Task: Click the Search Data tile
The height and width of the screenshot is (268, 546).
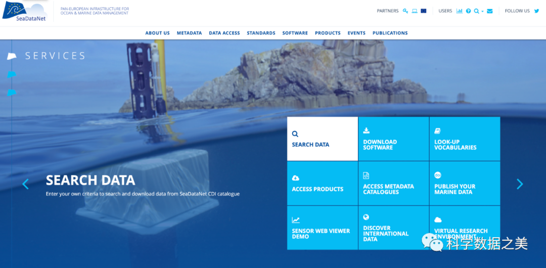Action: pos(323,139)
